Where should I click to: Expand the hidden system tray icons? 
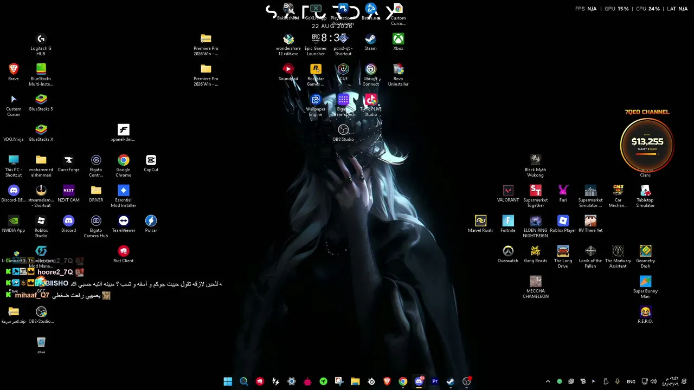tap(548, 381)
